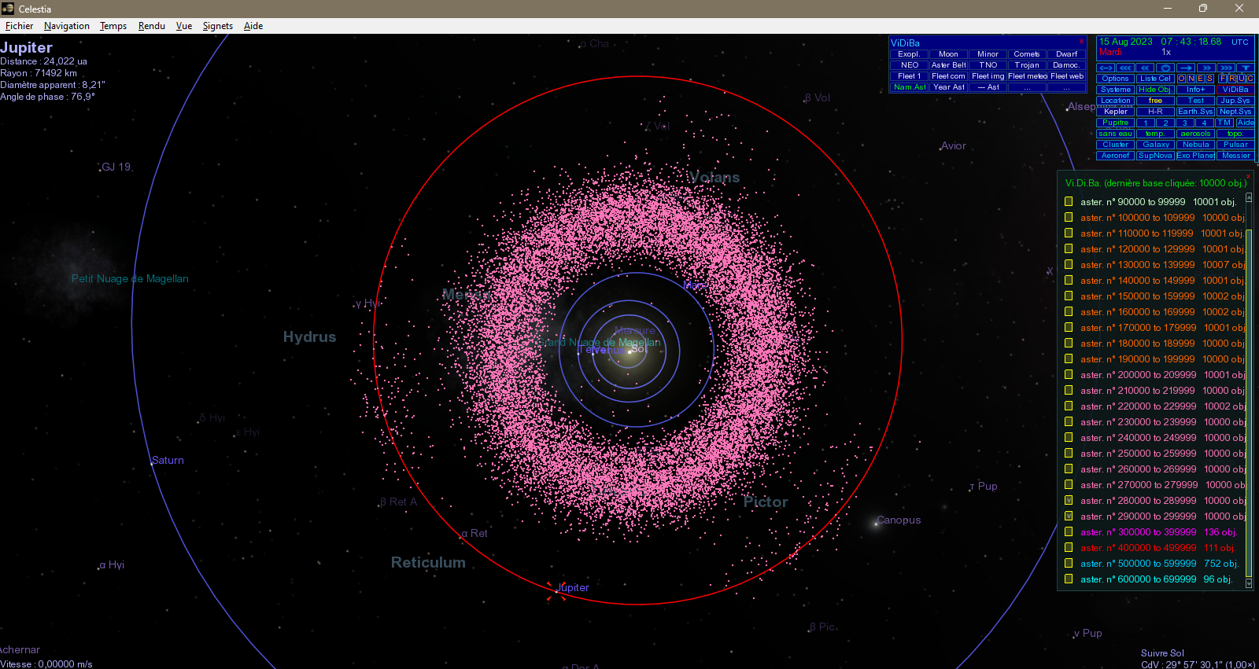Screen dimensions: 1259x669
Task: Click the Exo Planet button
Action: point(1195,156)
